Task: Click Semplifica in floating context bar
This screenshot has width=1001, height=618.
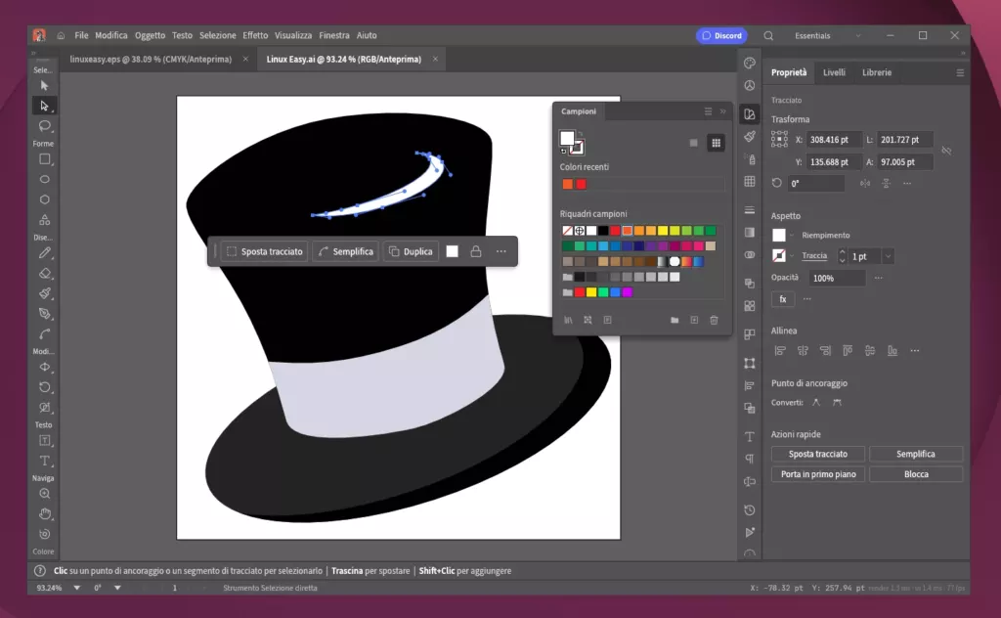Action: (x=345, y=251)
